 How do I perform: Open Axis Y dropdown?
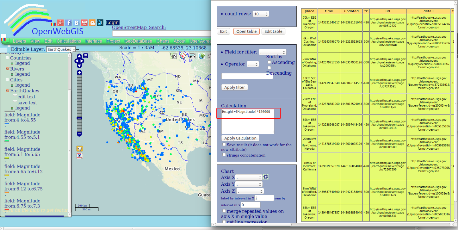[x=249, y=184]
